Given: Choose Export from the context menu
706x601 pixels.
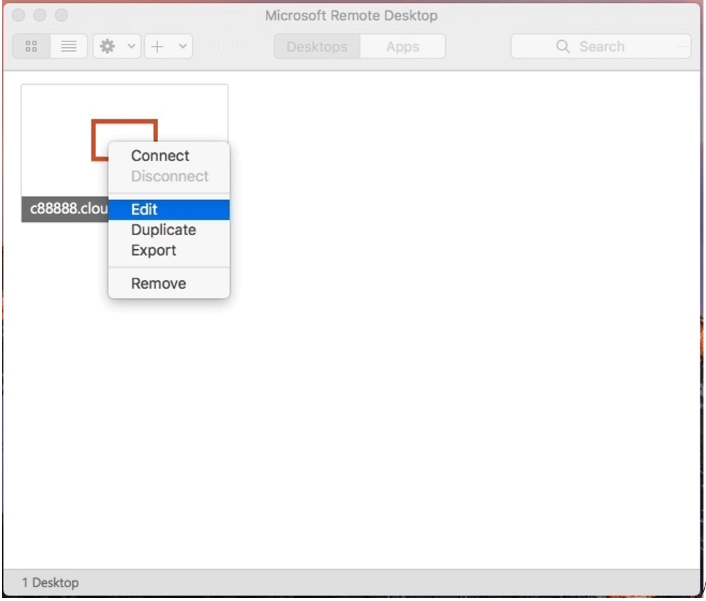Looking at the screenshot, I should click(x=169, y=250).
